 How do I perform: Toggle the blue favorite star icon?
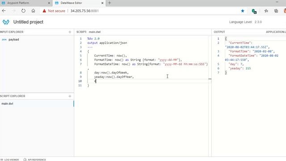click(x=243, y=11)
